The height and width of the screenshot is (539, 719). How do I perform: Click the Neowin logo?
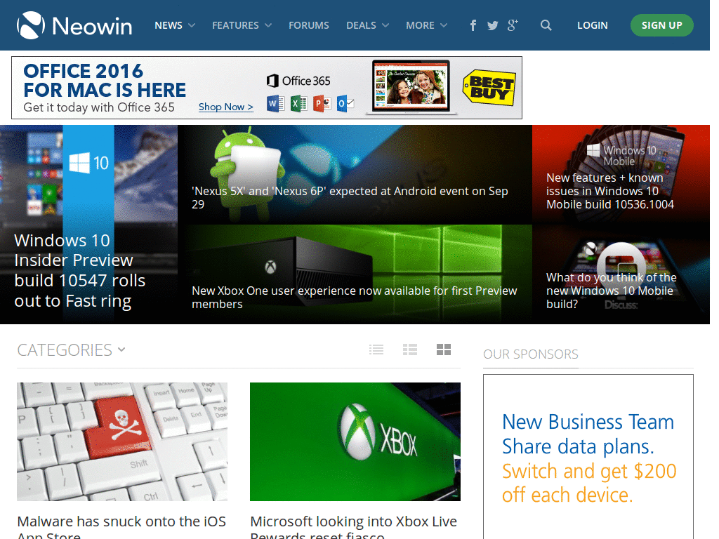(74, 25)
